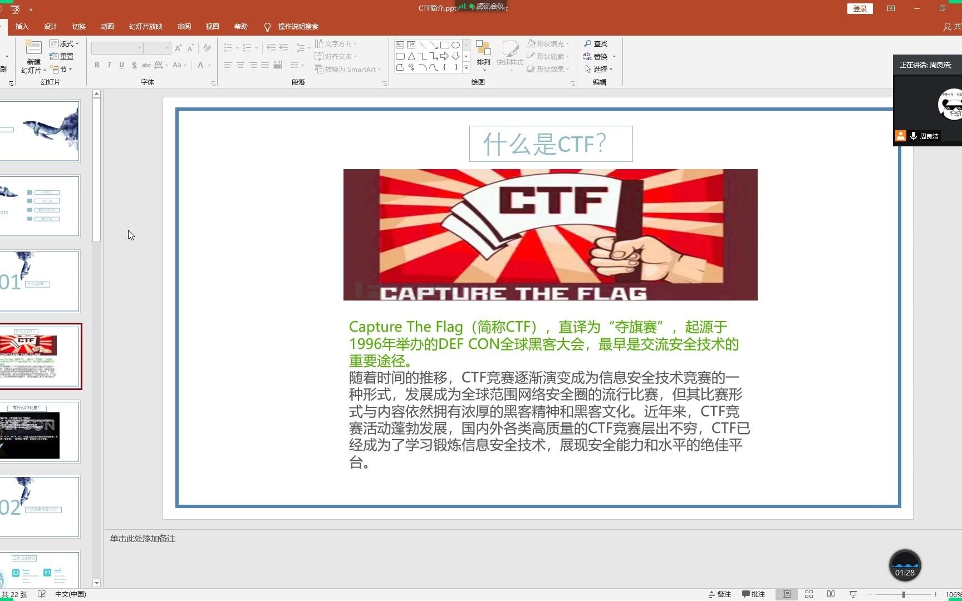Open the font size combo box
Screen dimensions: 962x601
click(157, 48)
